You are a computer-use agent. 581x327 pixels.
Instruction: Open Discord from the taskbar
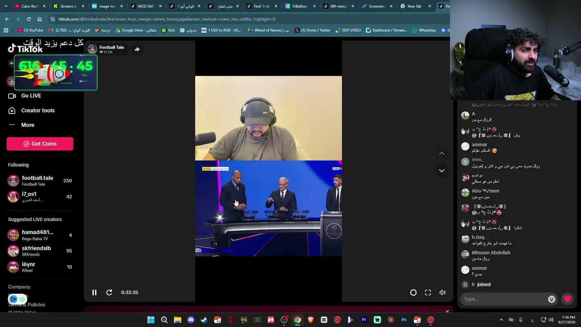191,320
